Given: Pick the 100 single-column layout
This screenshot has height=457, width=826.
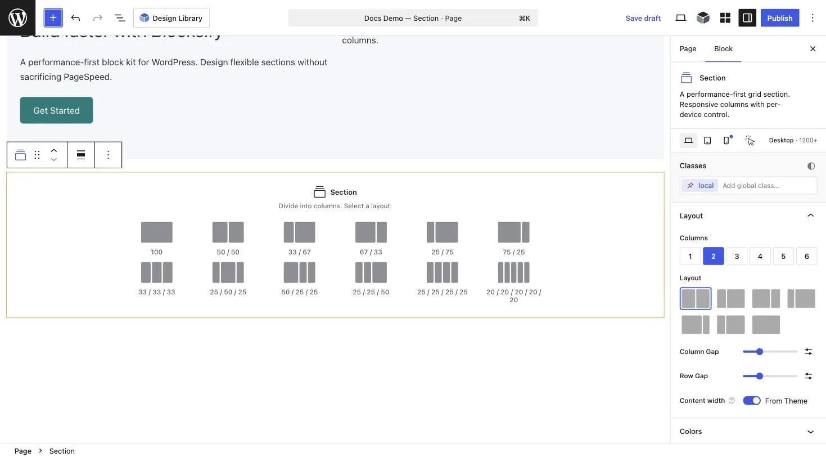Looking at the screenshot, I should click(x=156, y=239).
